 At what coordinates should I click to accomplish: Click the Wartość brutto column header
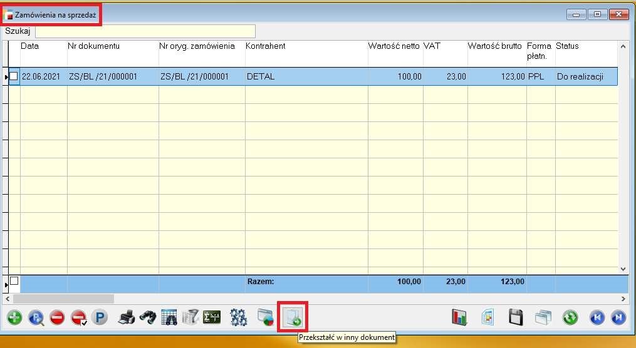click(495, 46)
